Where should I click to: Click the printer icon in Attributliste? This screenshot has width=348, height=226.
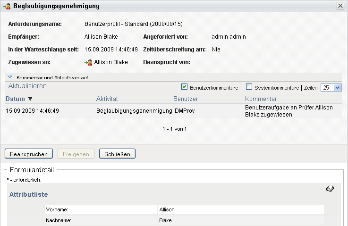pyautogui.click(x=330, y=189)
